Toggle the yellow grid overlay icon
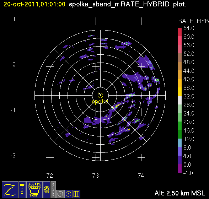 [x=76, y=194]
